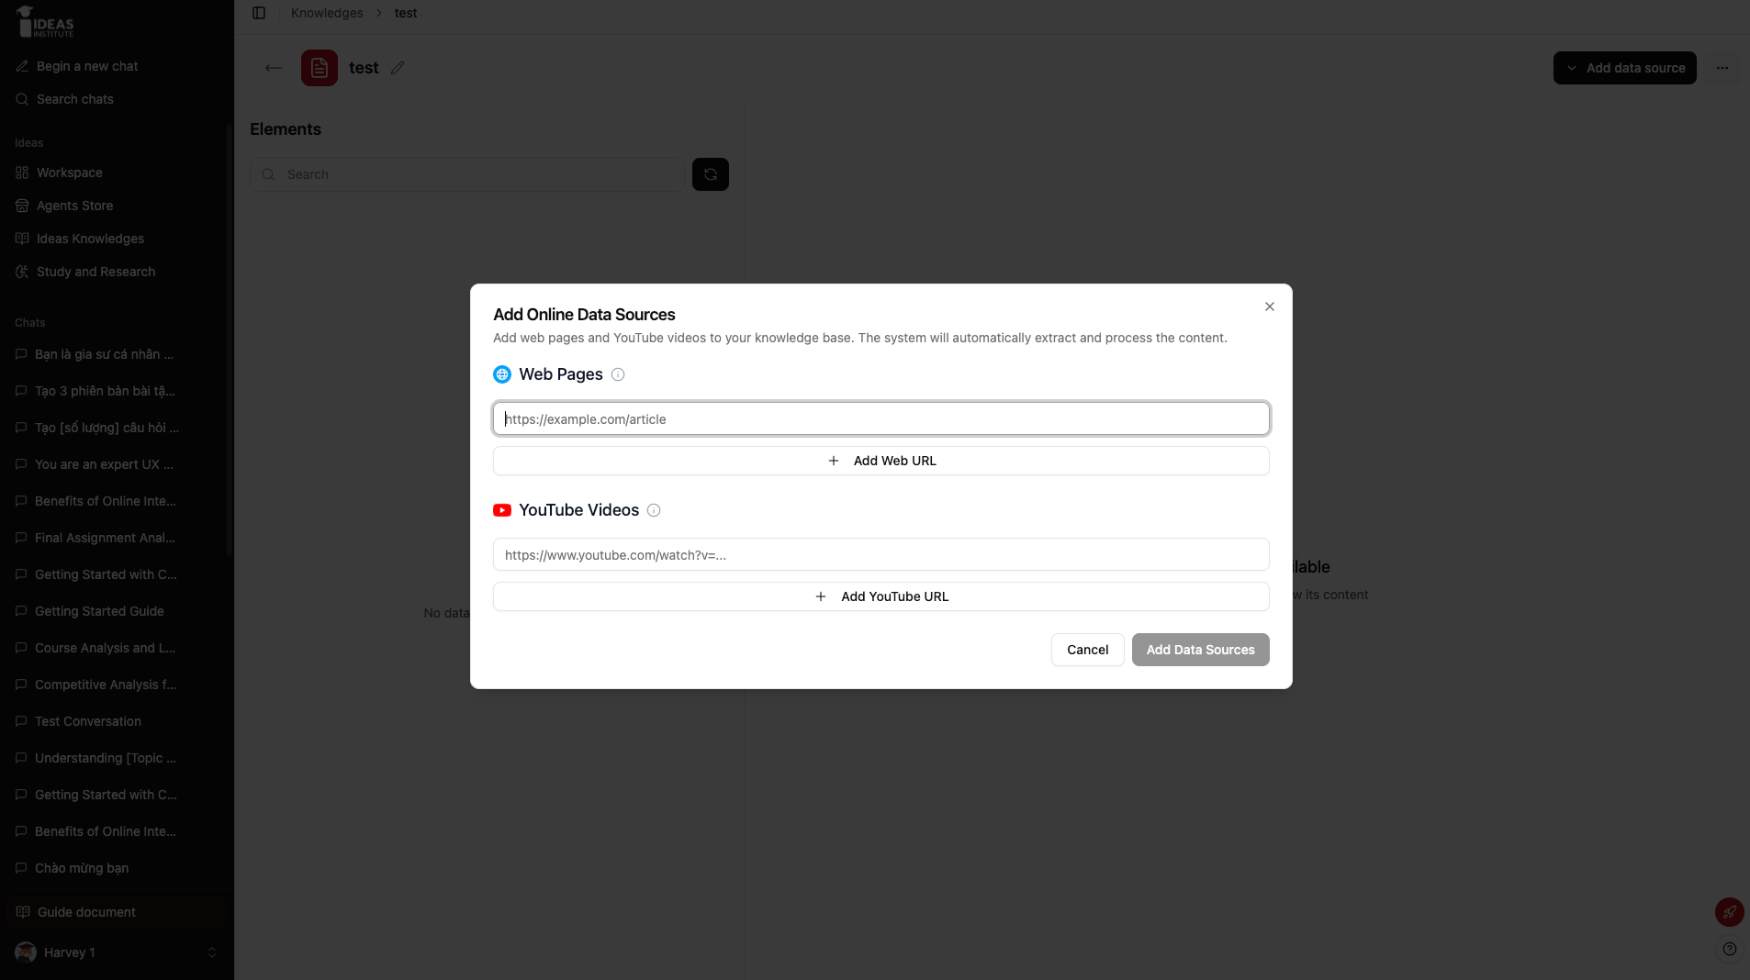The width and height of the screenshot is (1750, 980).
Task: Begin a new chat
Action: [x=117, y=66]
